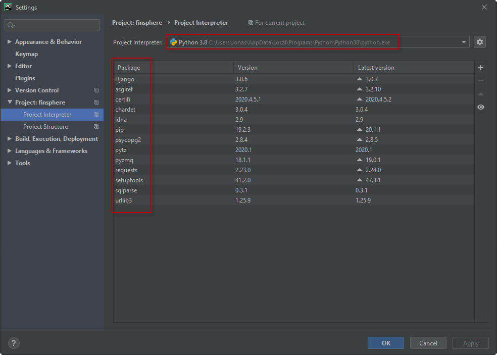497x355 pixels.
Task: Click the For current project icon
Action: [x=251, y=23]
